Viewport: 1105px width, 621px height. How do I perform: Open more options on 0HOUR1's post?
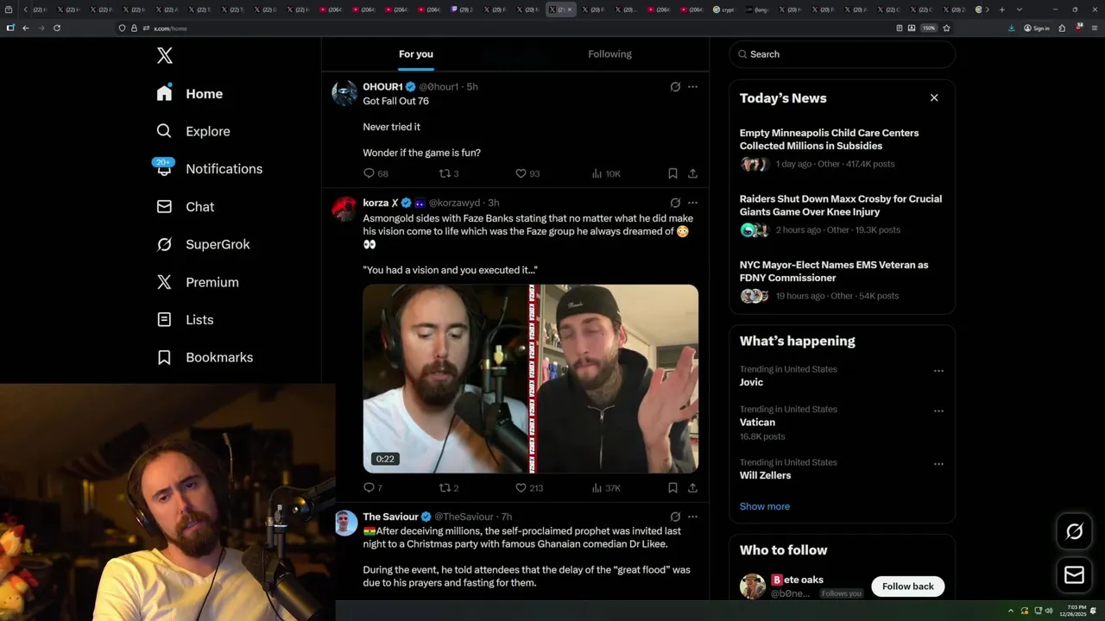pos(692,87)
